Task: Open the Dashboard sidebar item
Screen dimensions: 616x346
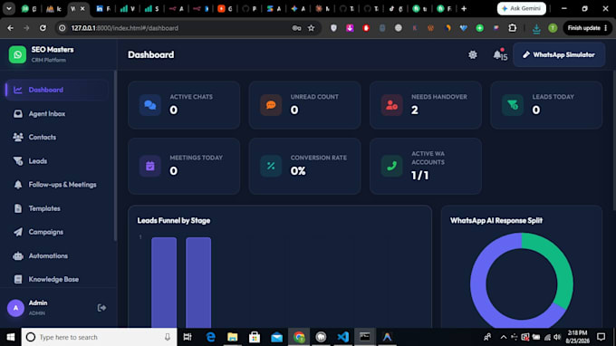Action: pyautogui.click(x=56, y=90)
